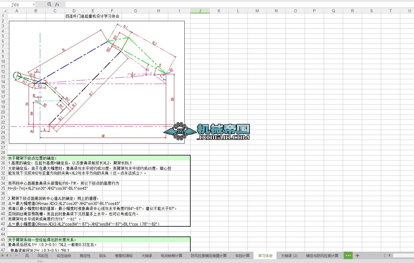
Task: Click the heading 关于臂架下铰点位置的确定：
Action: pos(32,158)
